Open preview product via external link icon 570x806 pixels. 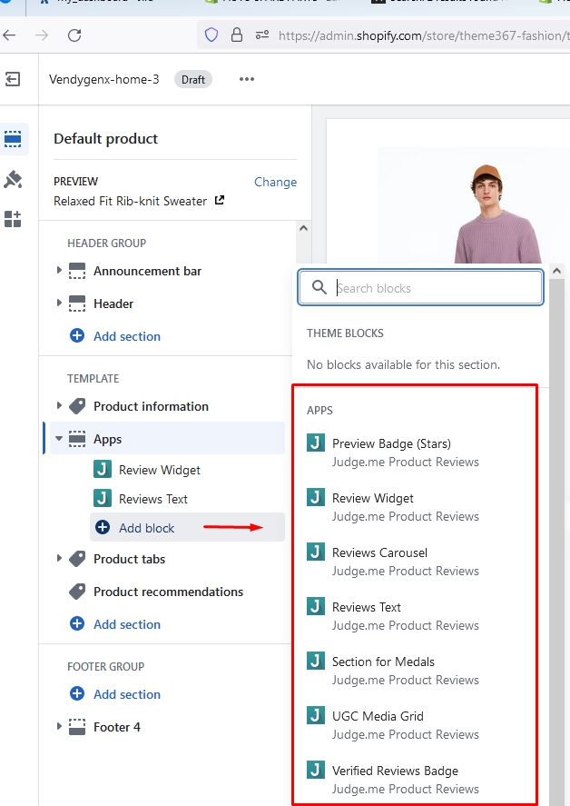coord(220,200)
